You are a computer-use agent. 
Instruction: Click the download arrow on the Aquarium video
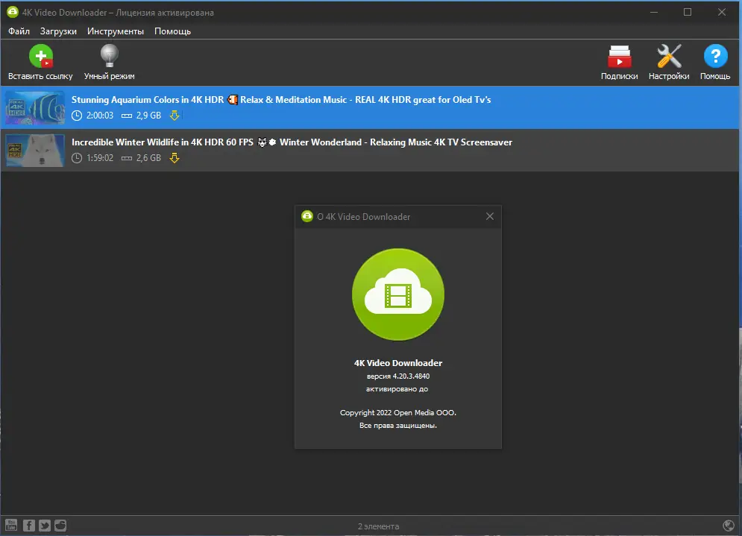(x=175, y=116)
